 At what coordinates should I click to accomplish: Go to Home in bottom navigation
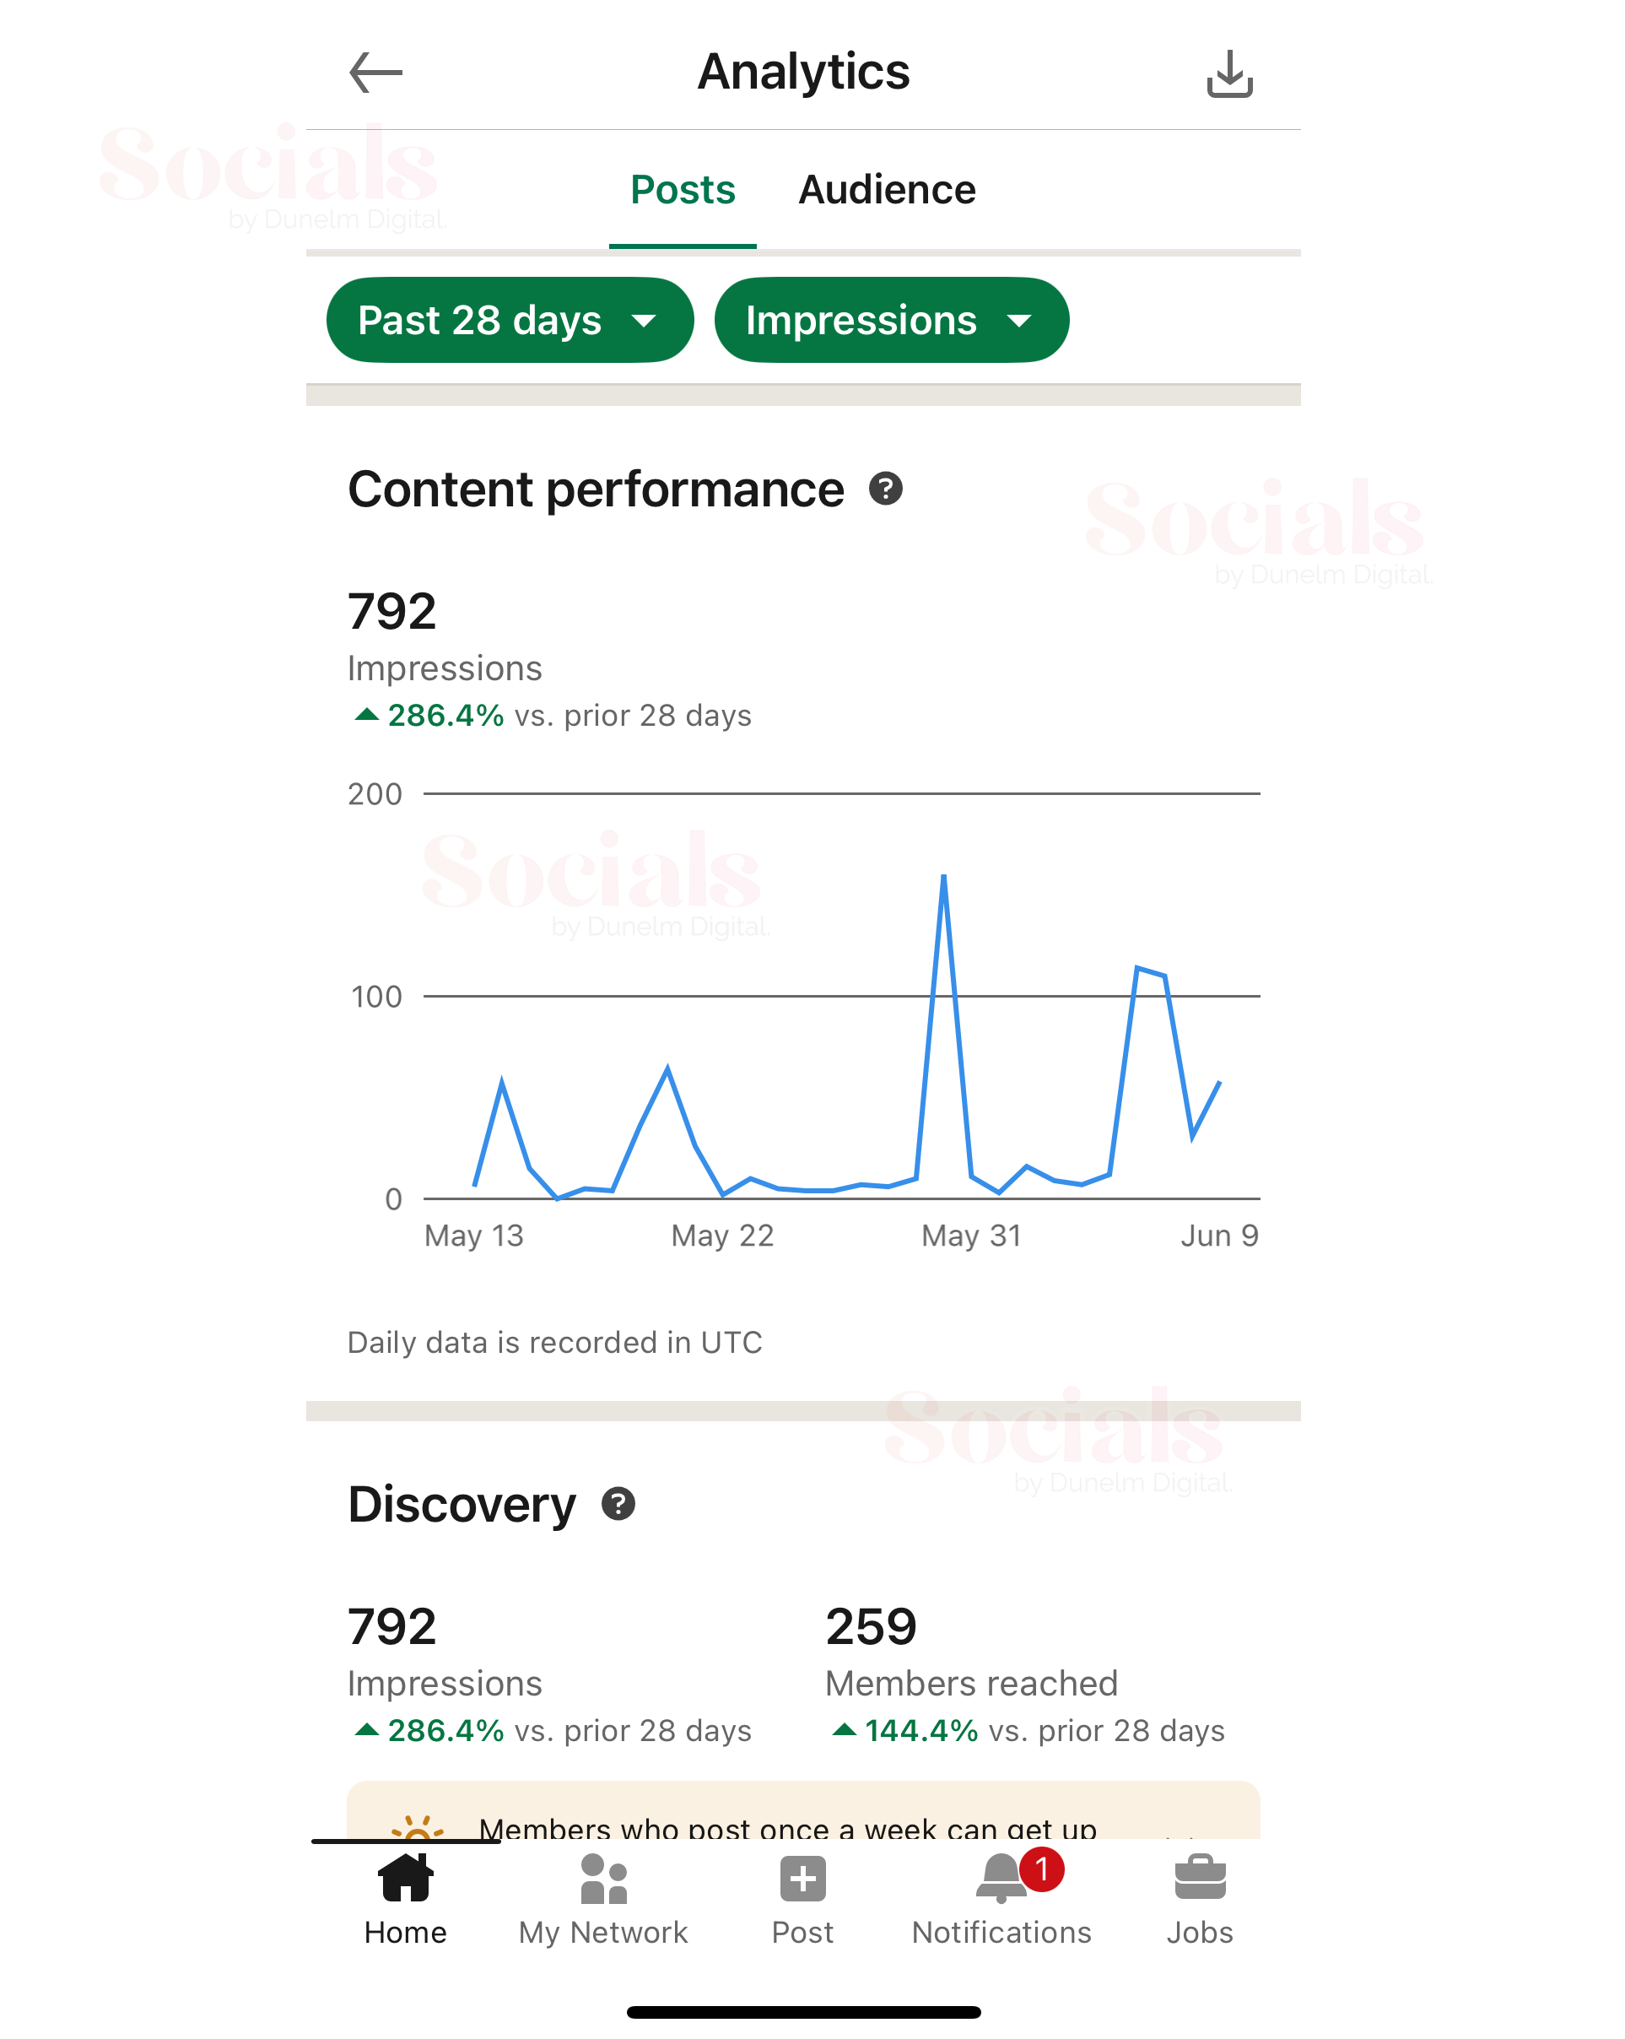406,1899
